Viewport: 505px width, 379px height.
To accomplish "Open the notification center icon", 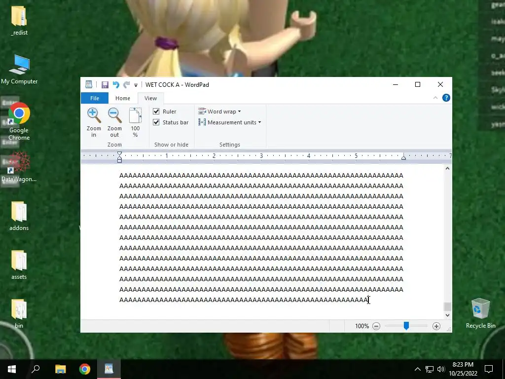I will 489,369.
